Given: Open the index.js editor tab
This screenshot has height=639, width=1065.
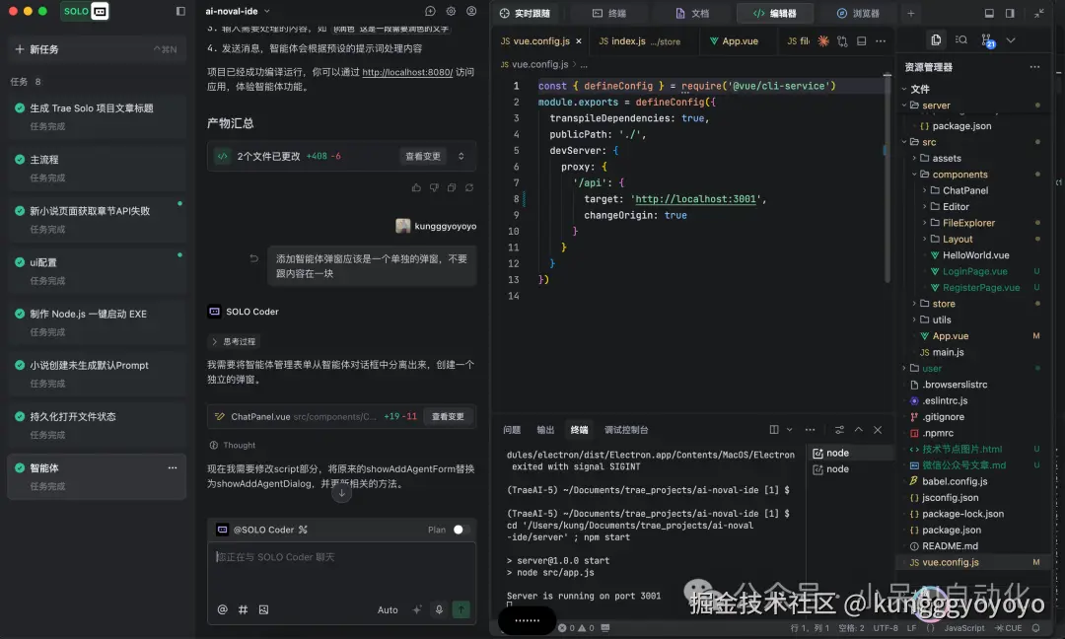Looking at the screenshot, I should 639,41.
